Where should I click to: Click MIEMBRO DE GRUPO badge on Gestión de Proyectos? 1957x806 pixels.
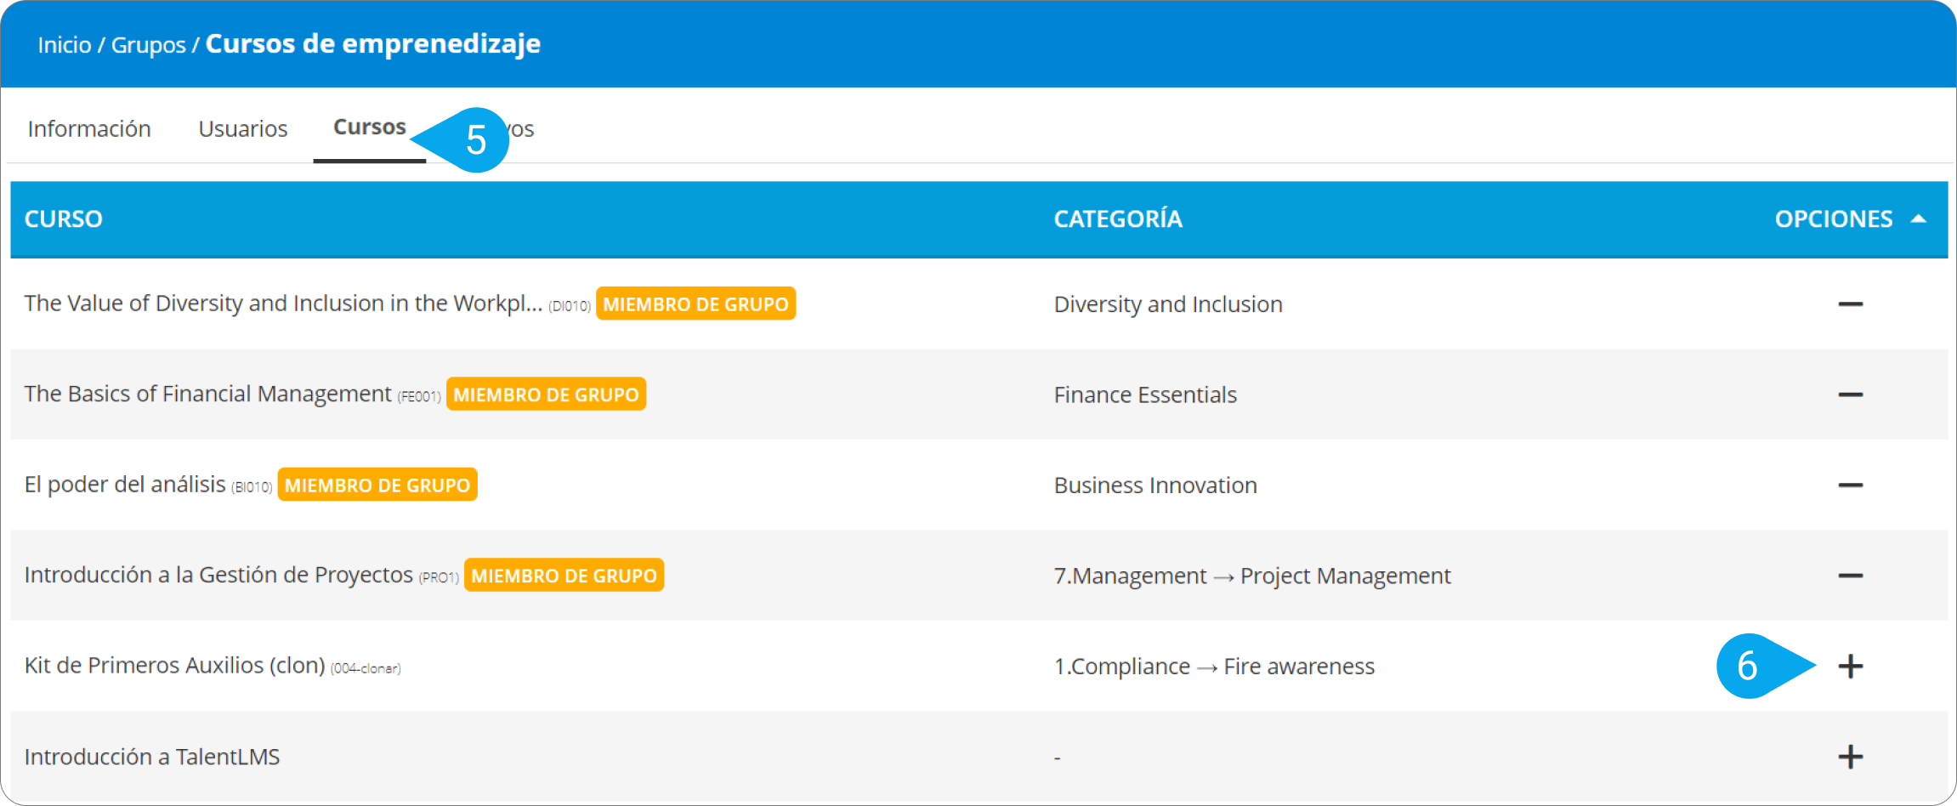tap(564, 576)
